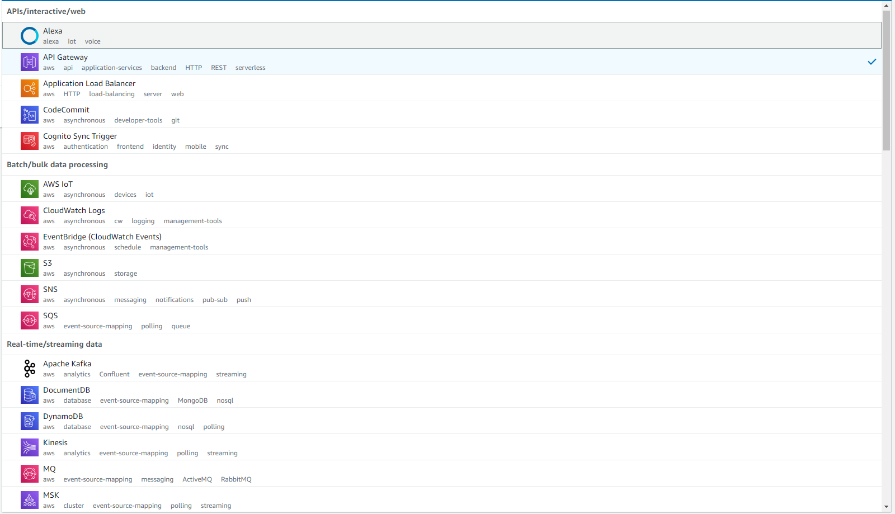Screen dimensions: 895x514
Task: Click the 'serverless' tag under API Gateway
Action: pos(250,68)
